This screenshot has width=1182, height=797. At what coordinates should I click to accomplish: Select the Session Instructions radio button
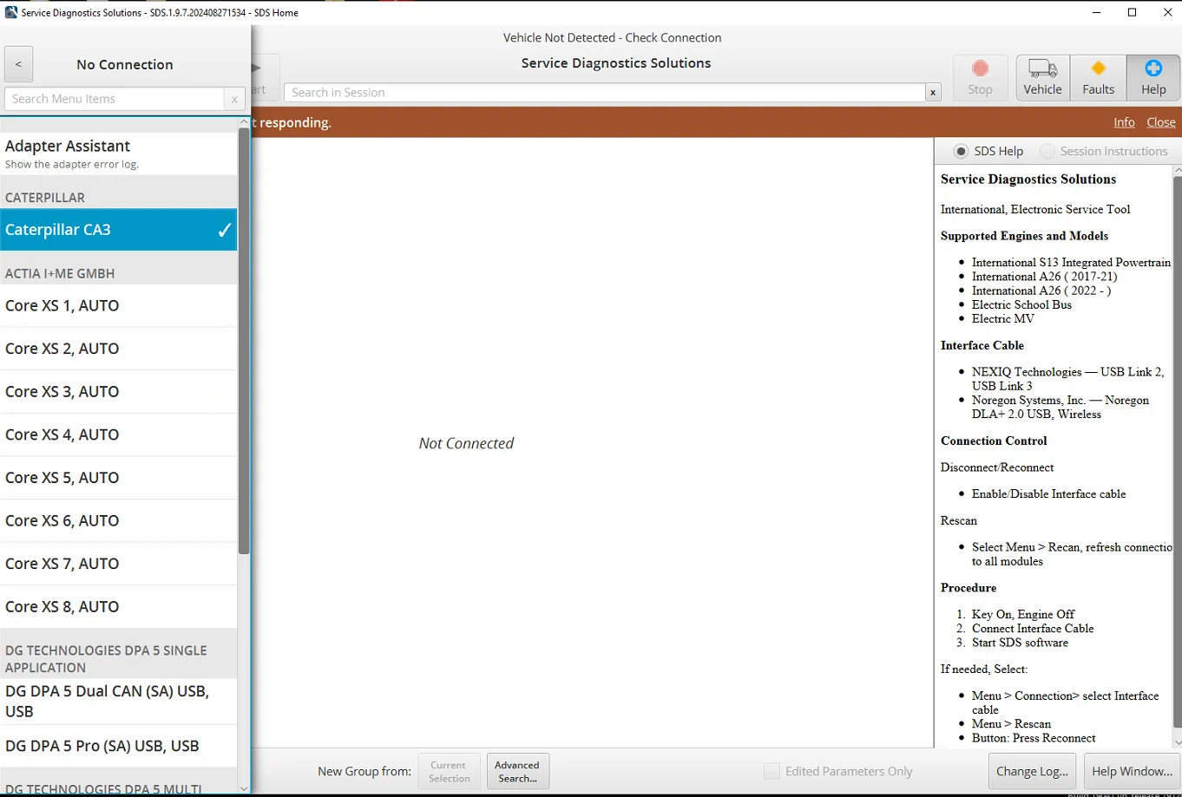tap(1047, 151)
